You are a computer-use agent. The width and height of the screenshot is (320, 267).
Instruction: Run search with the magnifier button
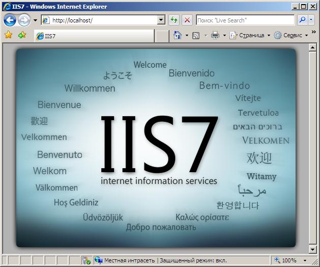[302, 20]
